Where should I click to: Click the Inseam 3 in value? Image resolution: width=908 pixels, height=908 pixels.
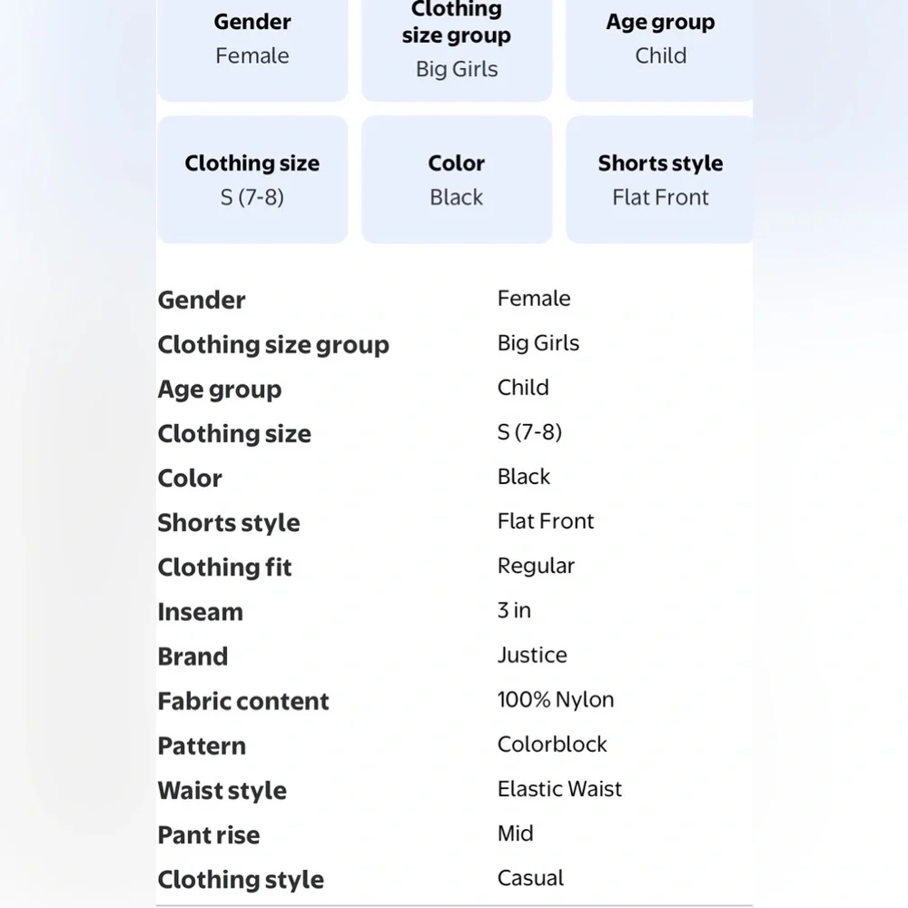coord(514,610)
